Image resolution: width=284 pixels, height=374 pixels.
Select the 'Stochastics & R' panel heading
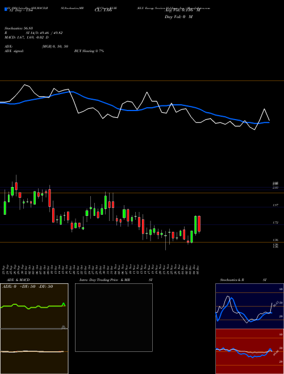click(232, 280)
